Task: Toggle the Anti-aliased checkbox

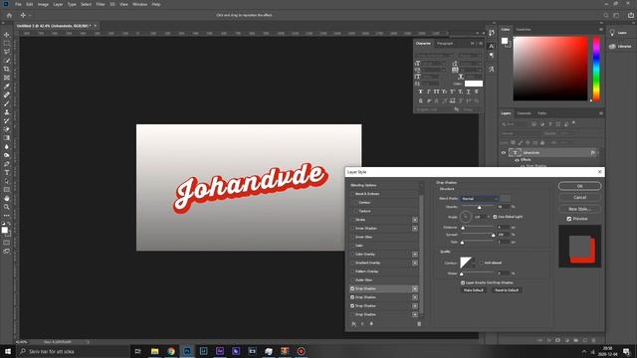Action: [482, 263]
